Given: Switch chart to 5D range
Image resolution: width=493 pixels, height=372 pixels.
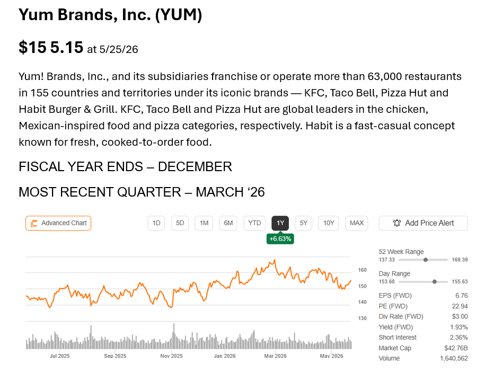Looking at the screenshot, I should coord(180,223).
